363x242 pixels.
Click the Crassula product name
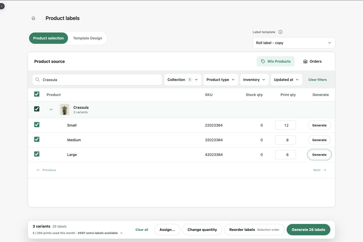[x=81, y=107]
